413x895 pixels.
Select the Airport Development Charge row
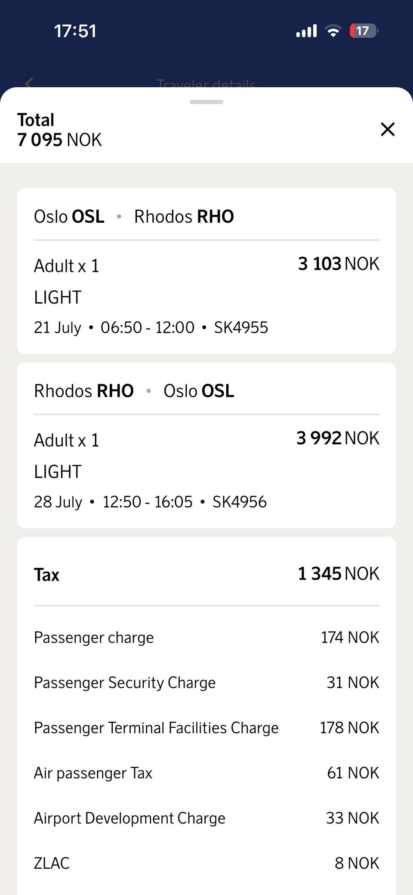point(206,818)
